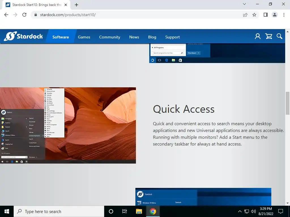Select the Stardock Start10 browser tab

(36, 5)
